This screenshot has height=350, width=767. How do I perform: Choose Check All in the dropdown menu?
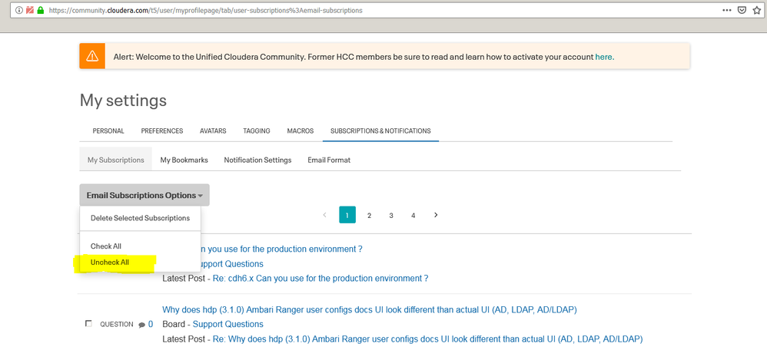(105, 246)
